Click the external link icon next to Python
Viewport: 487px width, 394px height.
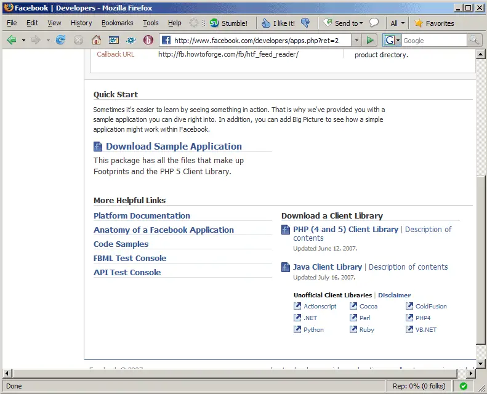297,329
